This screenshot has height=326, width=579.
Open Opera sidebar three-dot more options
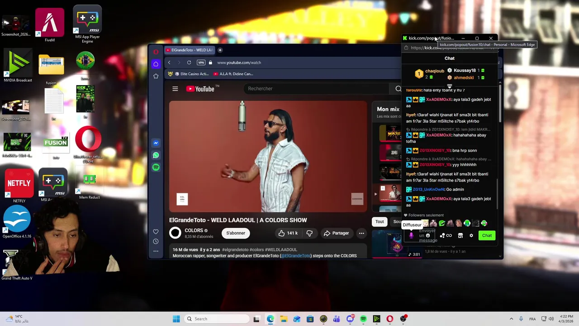[x=156, y=251]
